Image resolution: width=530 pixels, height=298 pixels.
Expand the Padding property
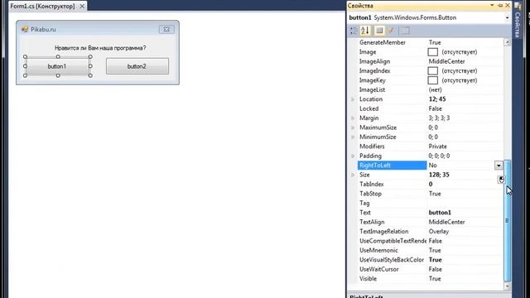[353, 156]
